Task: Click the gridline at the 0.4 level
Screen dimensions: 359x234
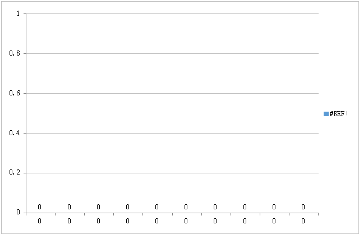Action: point(172,133)
